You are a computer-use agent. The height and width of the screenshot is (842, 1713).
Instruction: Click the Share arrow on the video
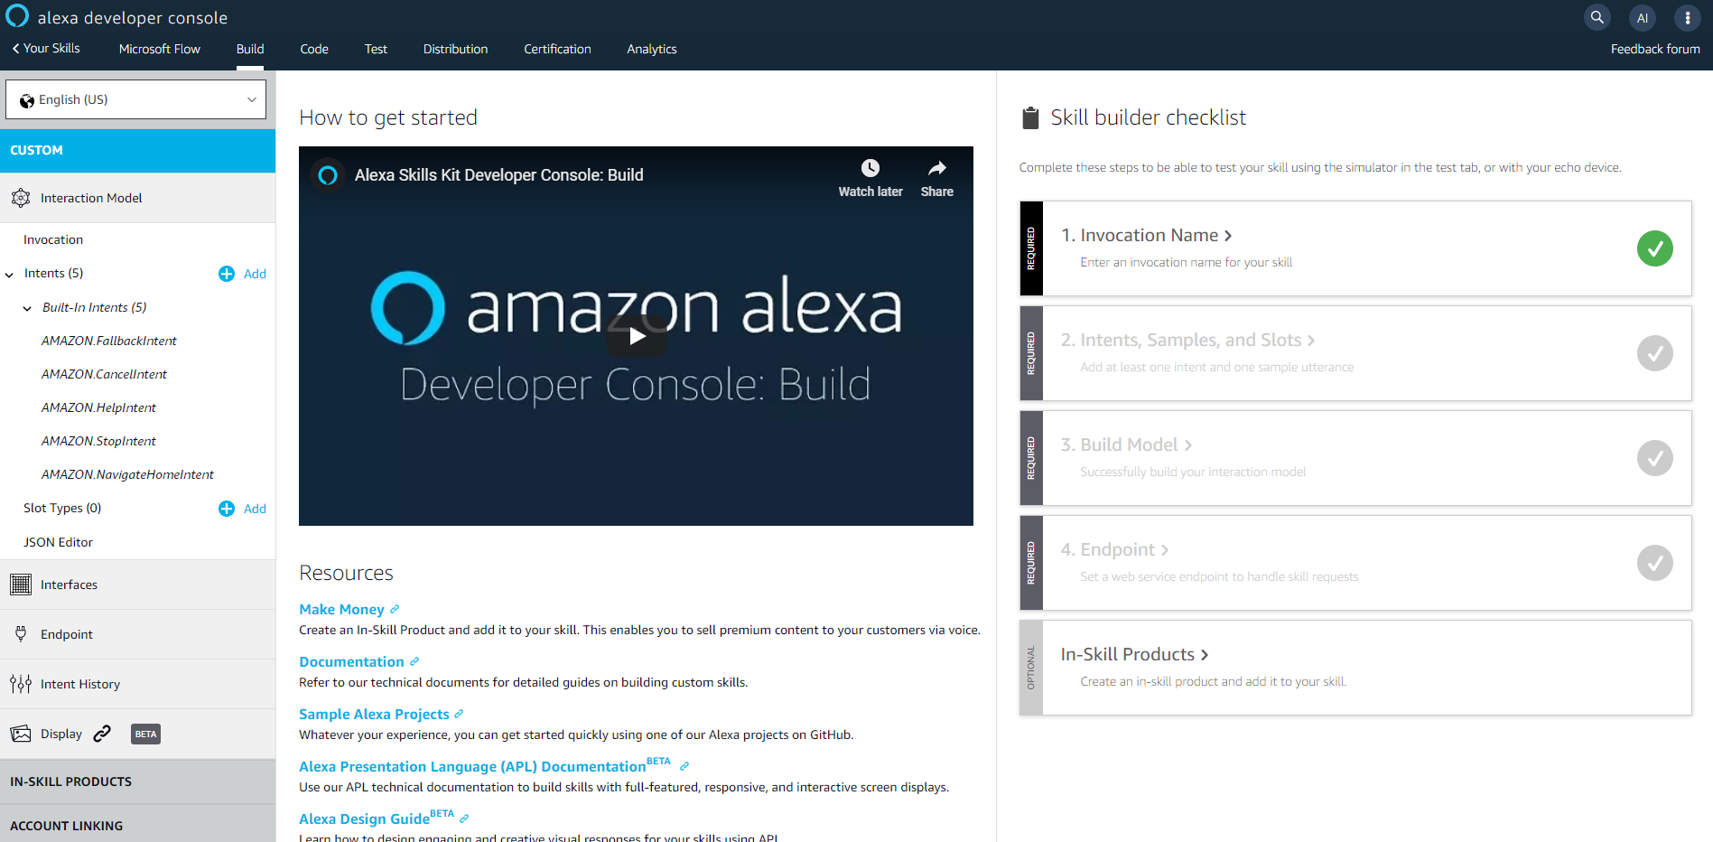[936, 169]
